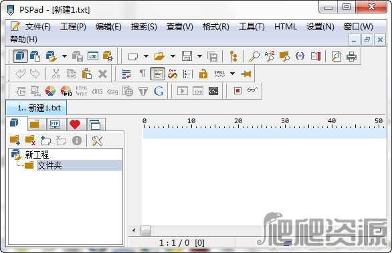The width and height of the screenshot is (392, 253).
Task: Click the color wheel #10 icon
Action: 66,91
